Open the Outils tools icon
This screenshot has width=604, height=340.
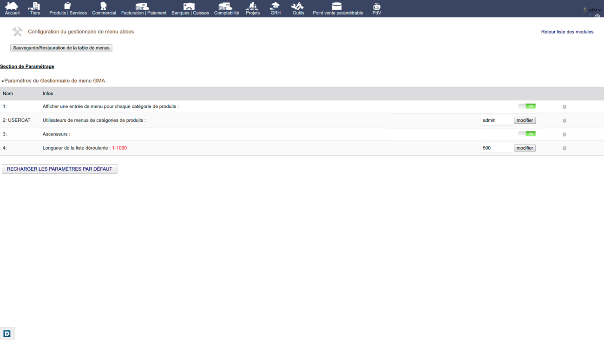coord(298,7)
